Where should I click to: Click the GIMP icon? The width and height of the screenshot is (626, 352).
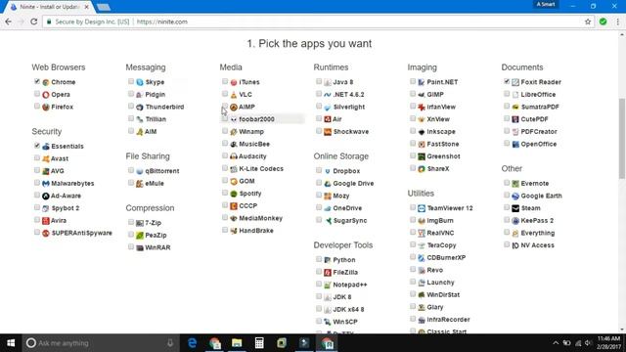point(422,95)
